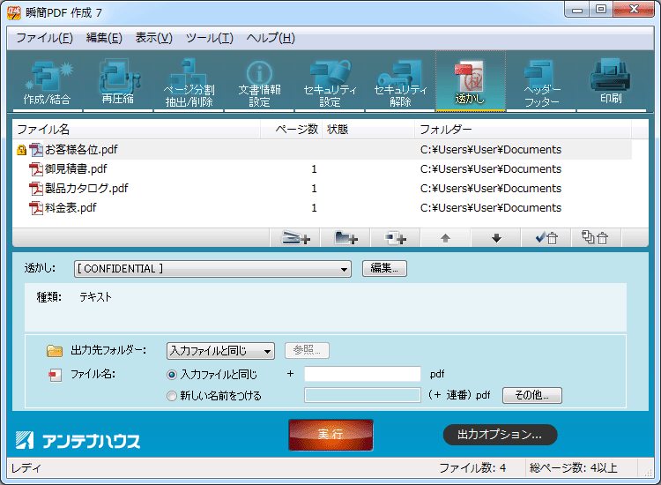Open 文書情報設定 document info tool

(259, 82)
